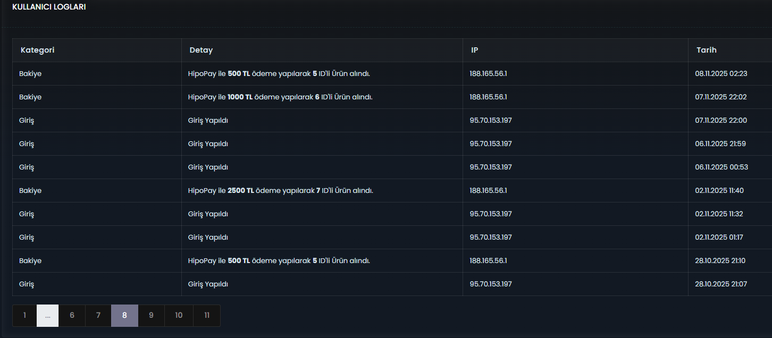Click the date 07.11.2025 22:00
Image resolution: width=772 pixels, height=338 pixels.
tap(721, 121)
